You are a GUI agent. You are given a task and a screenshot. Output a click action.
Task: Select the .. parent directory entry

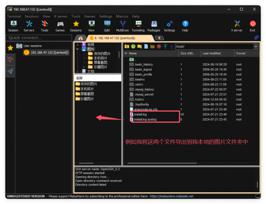coord(133,60)
